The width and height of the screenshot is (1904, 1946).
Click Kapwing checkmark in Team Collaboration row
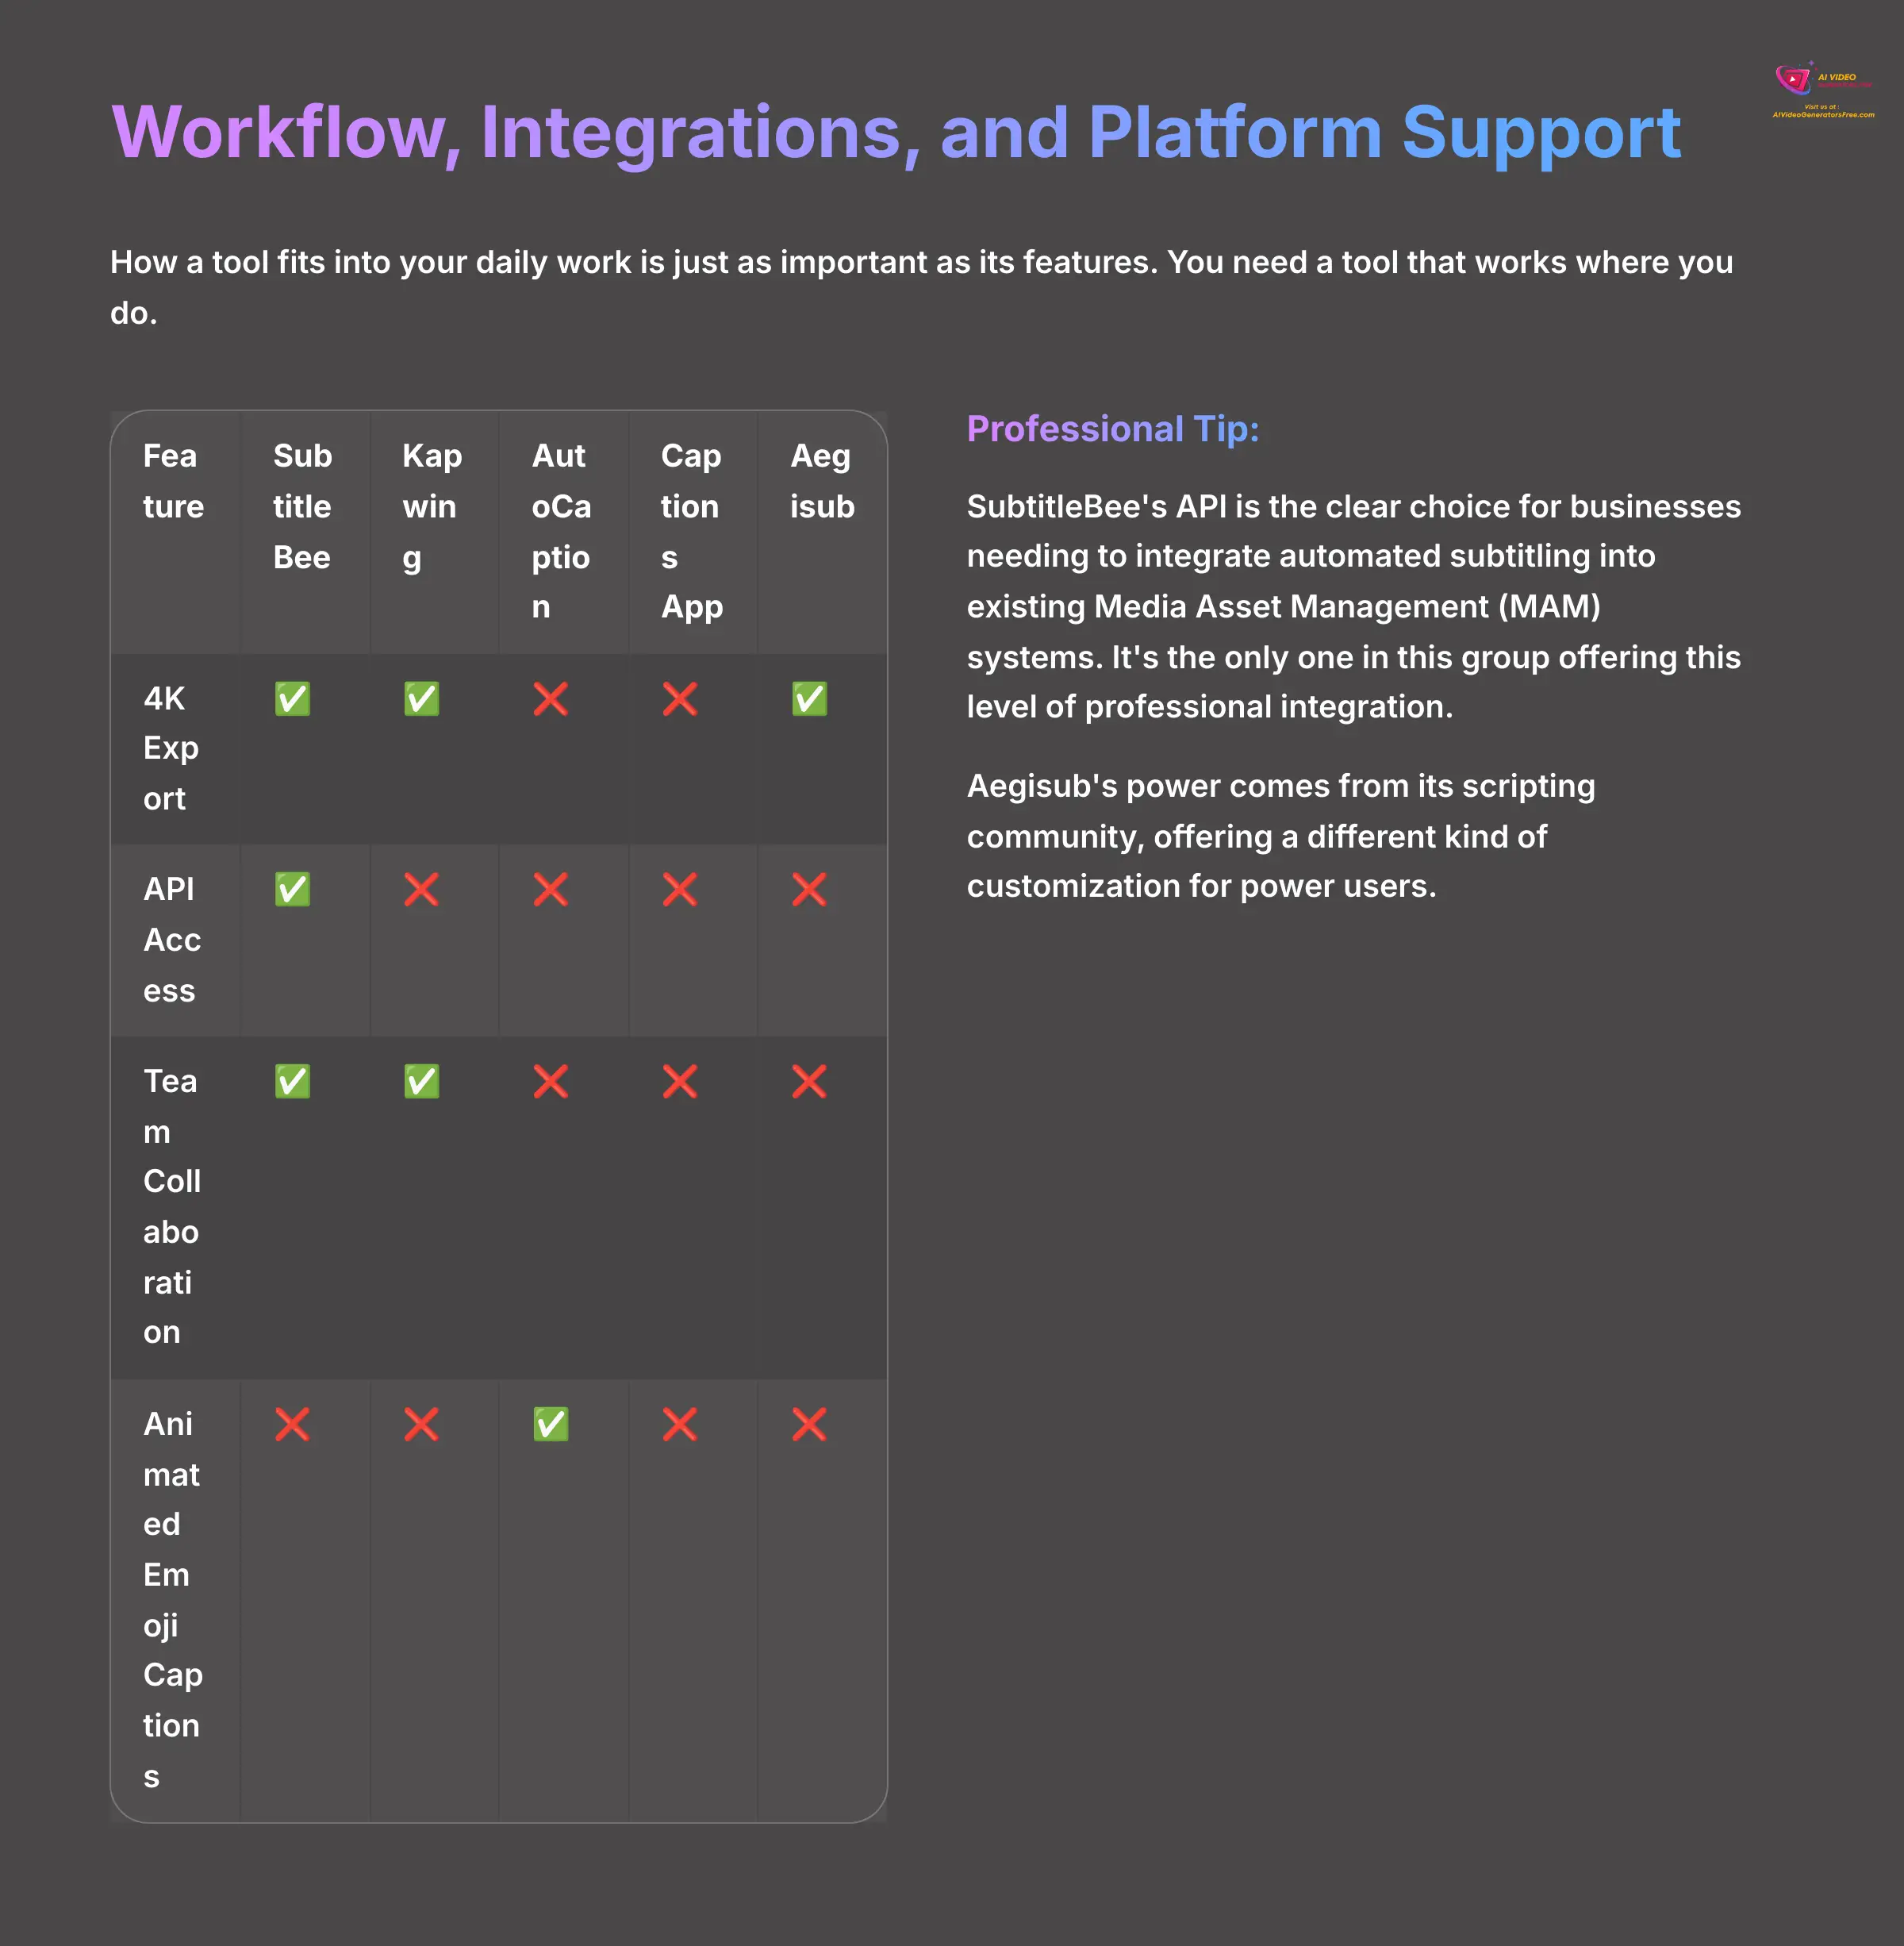(421, 1082)
